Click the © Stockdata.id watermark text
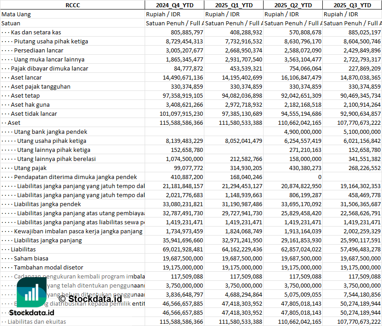The height and width of the screenshot is (326, 382). 90,298
